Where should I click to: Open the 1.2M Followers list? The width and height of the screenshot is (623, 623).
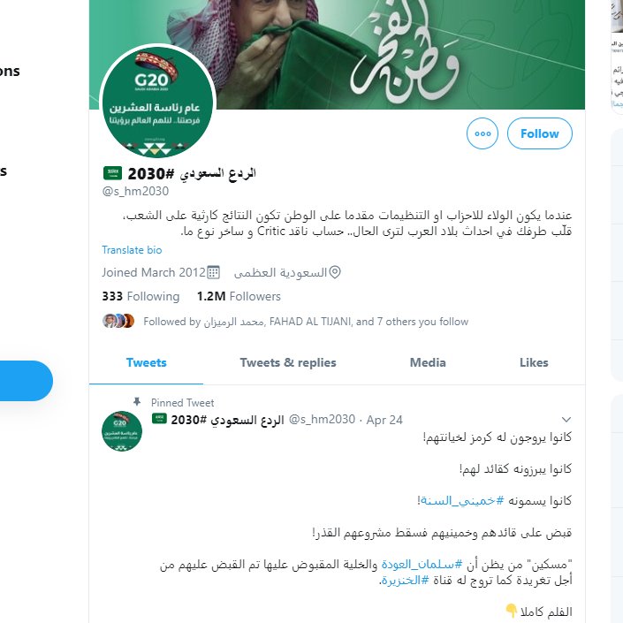point(239,296)
